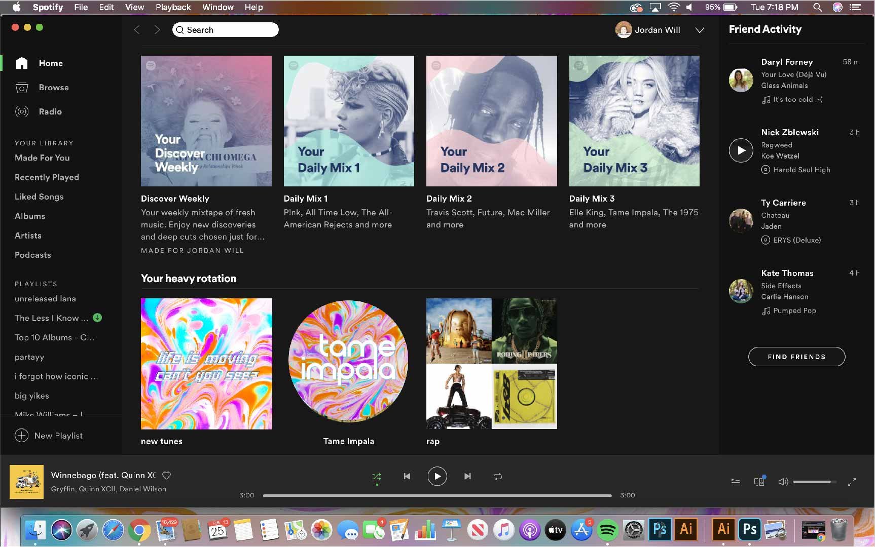The image size is (875, 547).
Task: Open the Radio section icon
Action: click(22, 112)
